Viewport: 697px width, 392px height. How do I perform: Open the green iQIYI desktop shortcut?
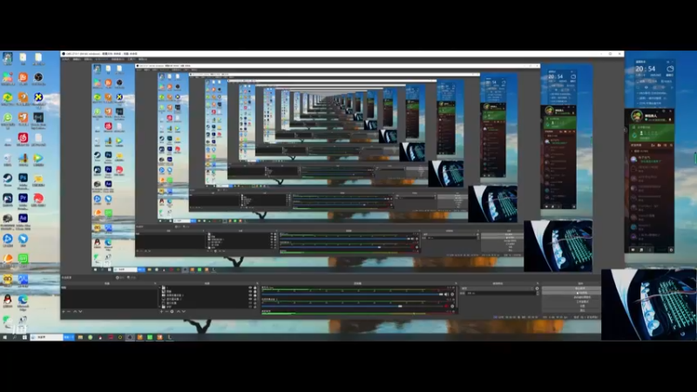click(24, 258)
